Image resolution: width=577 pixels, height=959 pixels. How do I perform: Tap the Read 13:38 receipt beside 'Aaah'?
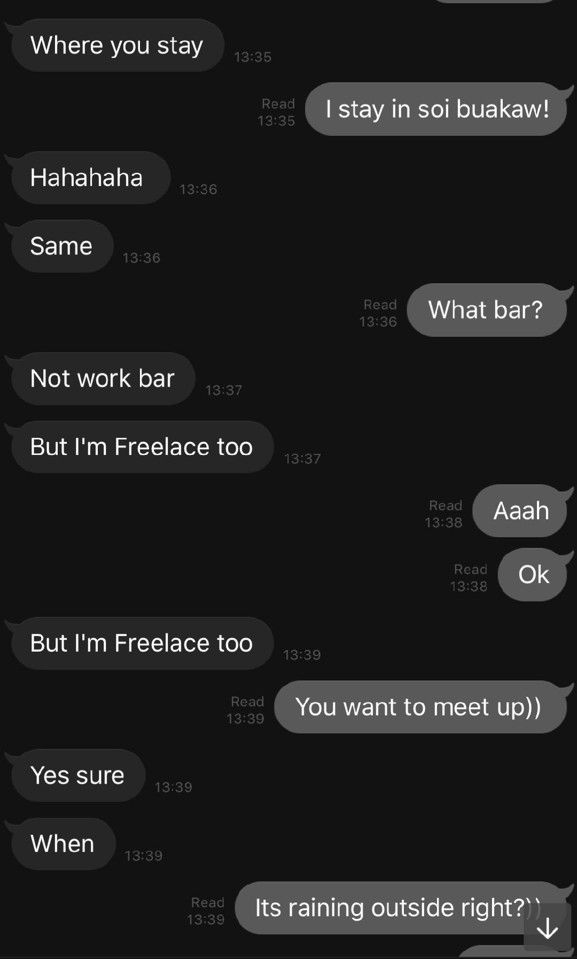pyautogui.click(x=444, y=514)
